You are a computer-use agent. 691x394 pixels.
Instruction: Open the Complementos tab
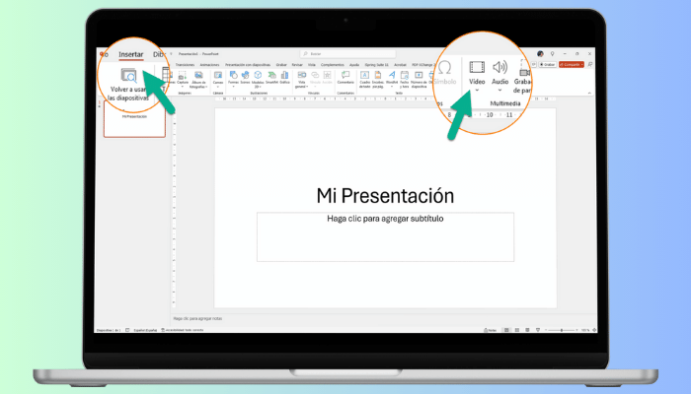[333, 65]
